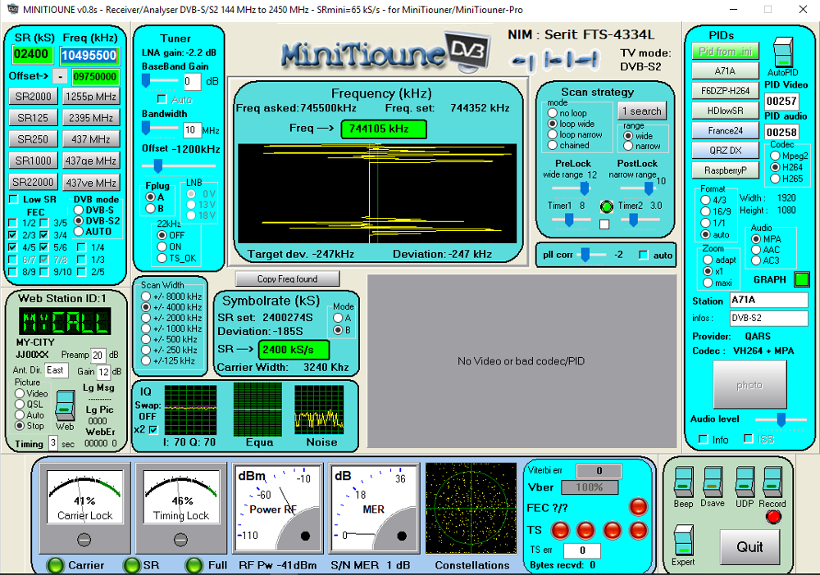This screenshot has width=820, height=575.
Task: Click the IQ graph display
Action: click(x=190, y=410)
